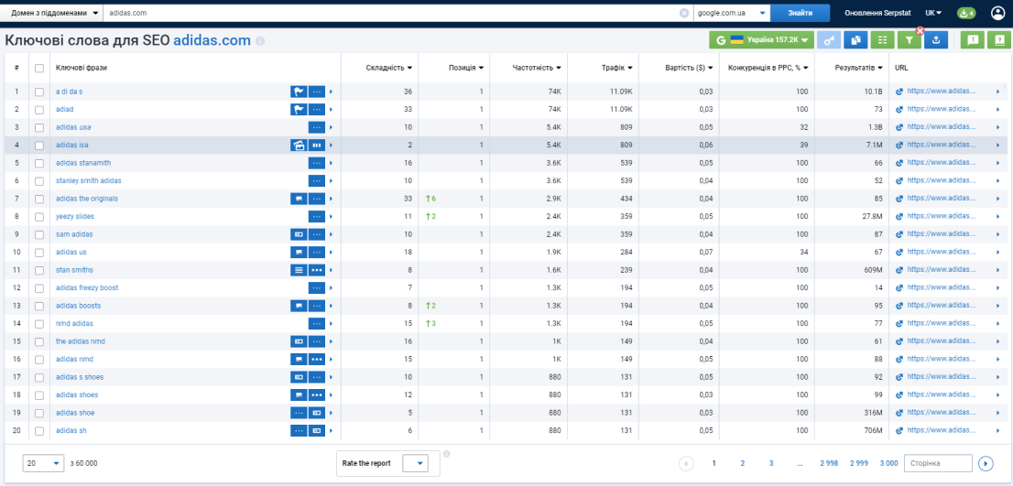
Task: Click list icon in 'stan smiths' row
Action: tap(299, 270)
